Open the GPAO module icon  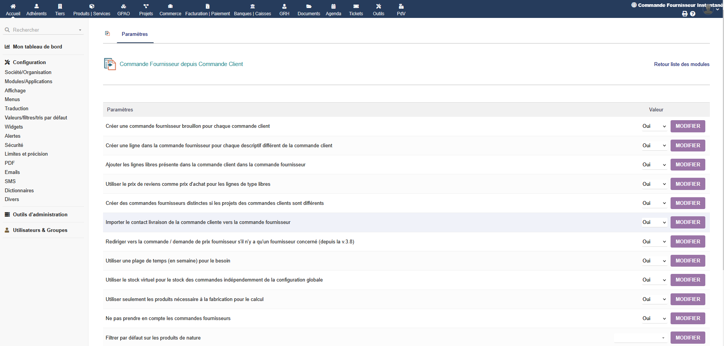(123, 6)
